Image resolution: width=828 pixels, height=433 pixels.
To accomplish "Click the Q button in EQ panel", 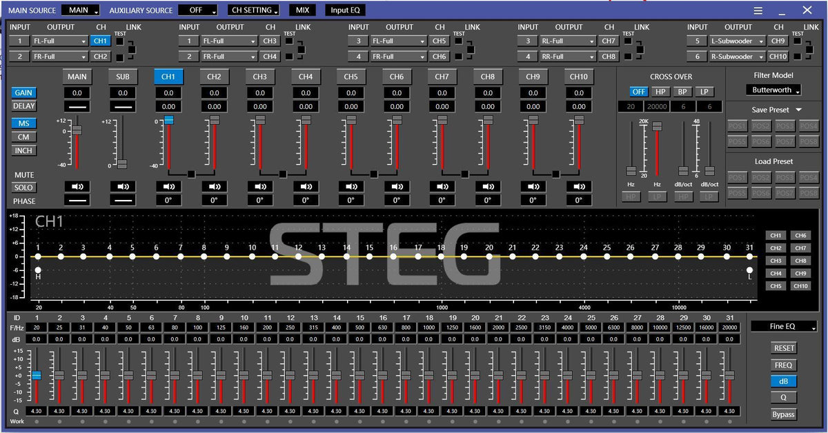I will click(784, 398).
